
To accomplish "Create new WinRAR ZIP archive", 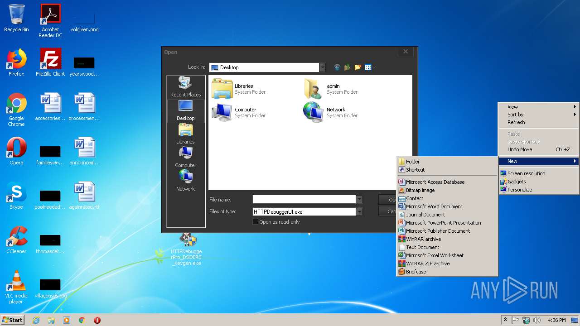I will coord(447,264).
